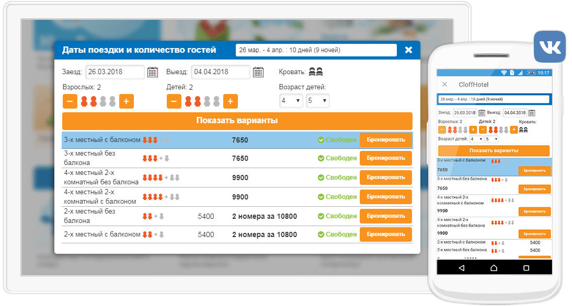Close the trip dates dialog
Screen dimensions: 572x306
tap(408, 50)
